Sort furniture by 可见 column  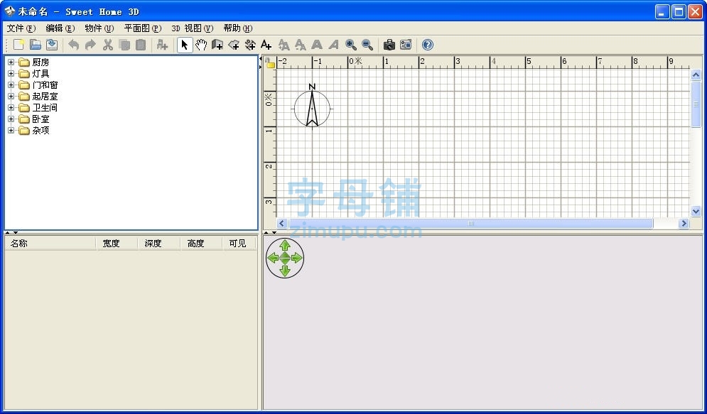coord(239,244)
